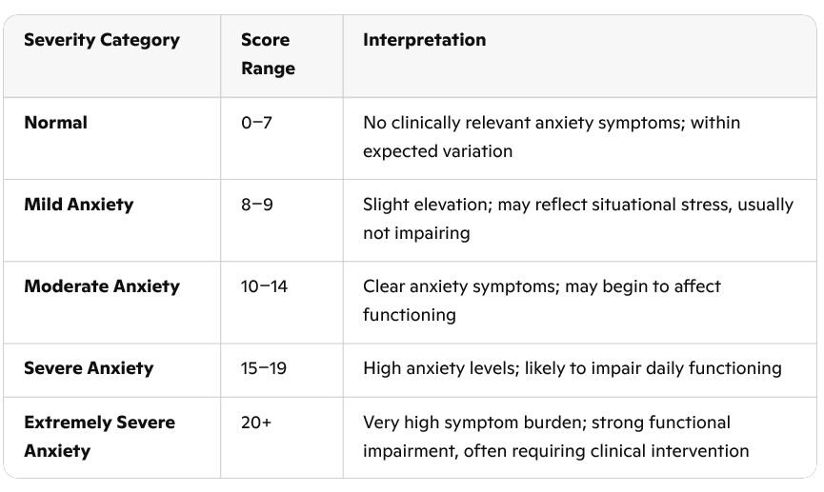
Task: Click 'Slight elevation' interpretation text
Action: click(x=419, y=205)
